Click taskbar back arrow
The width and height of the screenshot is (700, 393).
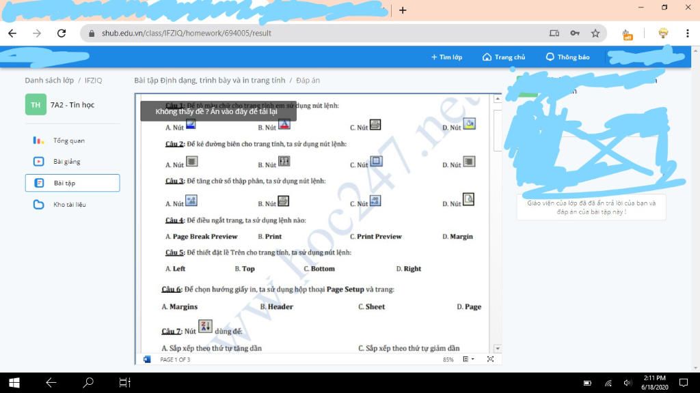coord(51,383)
